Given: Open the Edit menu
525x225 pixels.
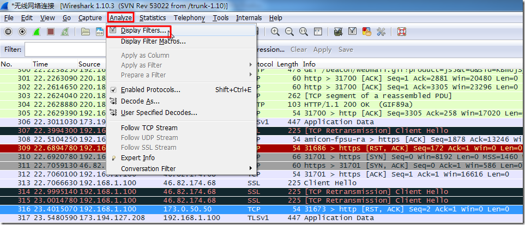Looking at the screenshot, I should click(27, 18).
